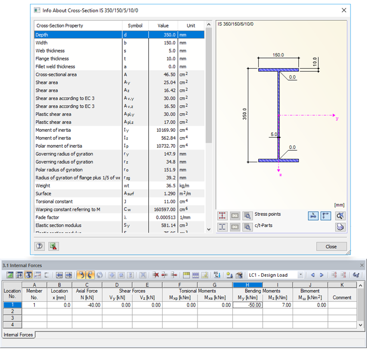Viewport: 367px width, 352px height.
Task: Click left arrow table toolbar icon
Action: [x=59, y=275]
